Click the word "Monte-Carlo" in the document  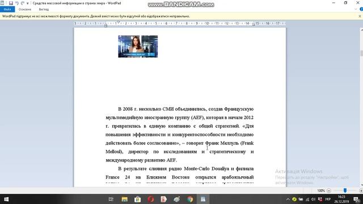coord(197,169)
